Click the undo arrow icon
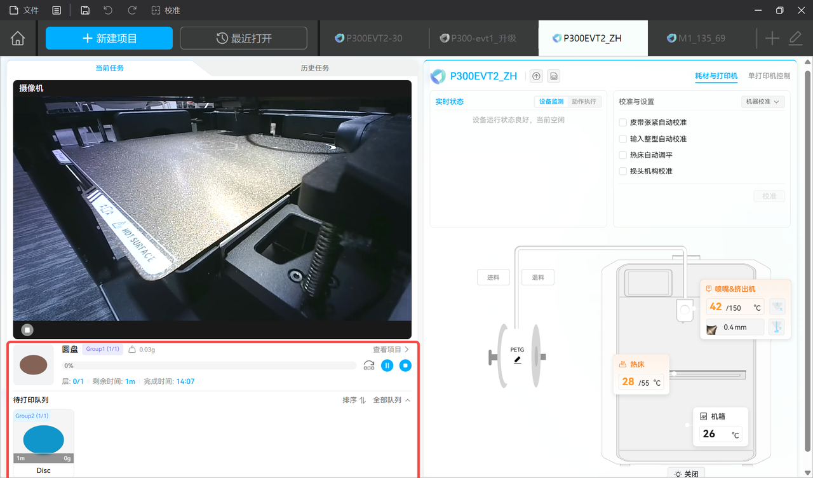This screenshot has width=813, height=478. pos(108,10)
